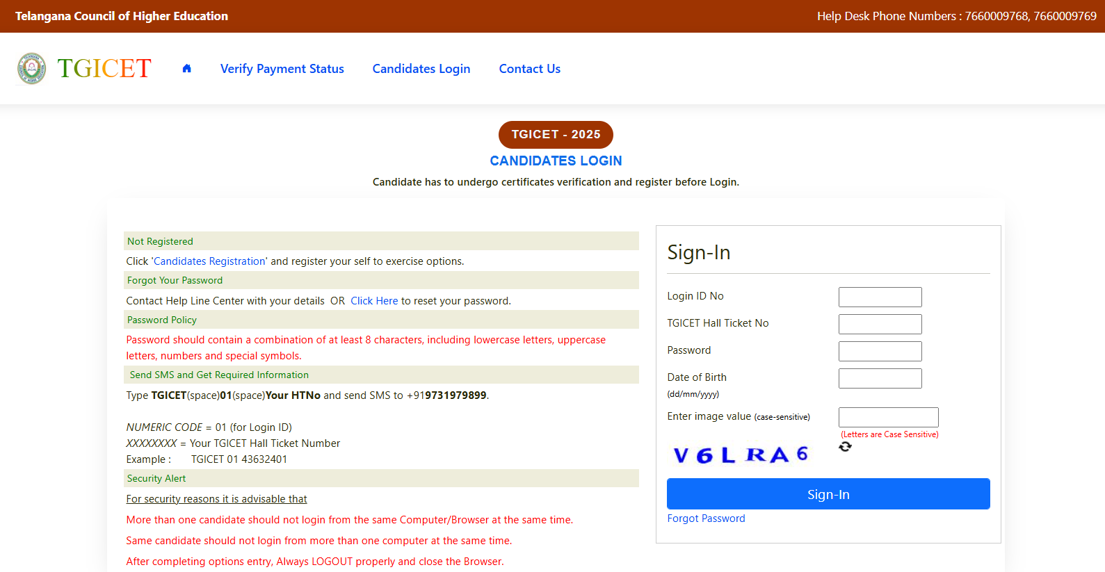Click the Example TGICET 01 43632401 text

[x=207, y=459]
